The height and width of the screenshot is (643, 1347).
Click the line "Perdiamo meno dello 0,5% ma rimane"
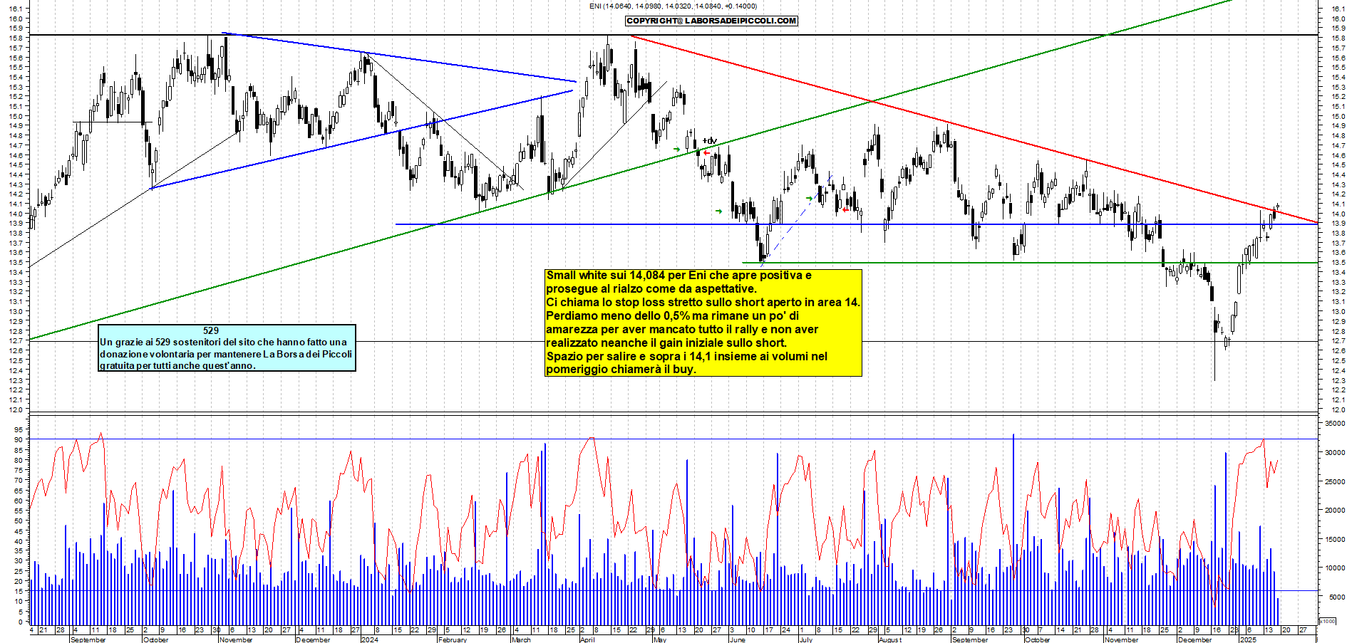tap(672, 316)
